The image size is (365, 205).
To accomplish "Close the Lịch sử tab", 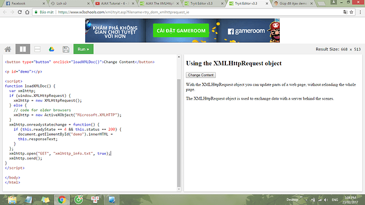I will pyautogui.click(x=88, y=4).
